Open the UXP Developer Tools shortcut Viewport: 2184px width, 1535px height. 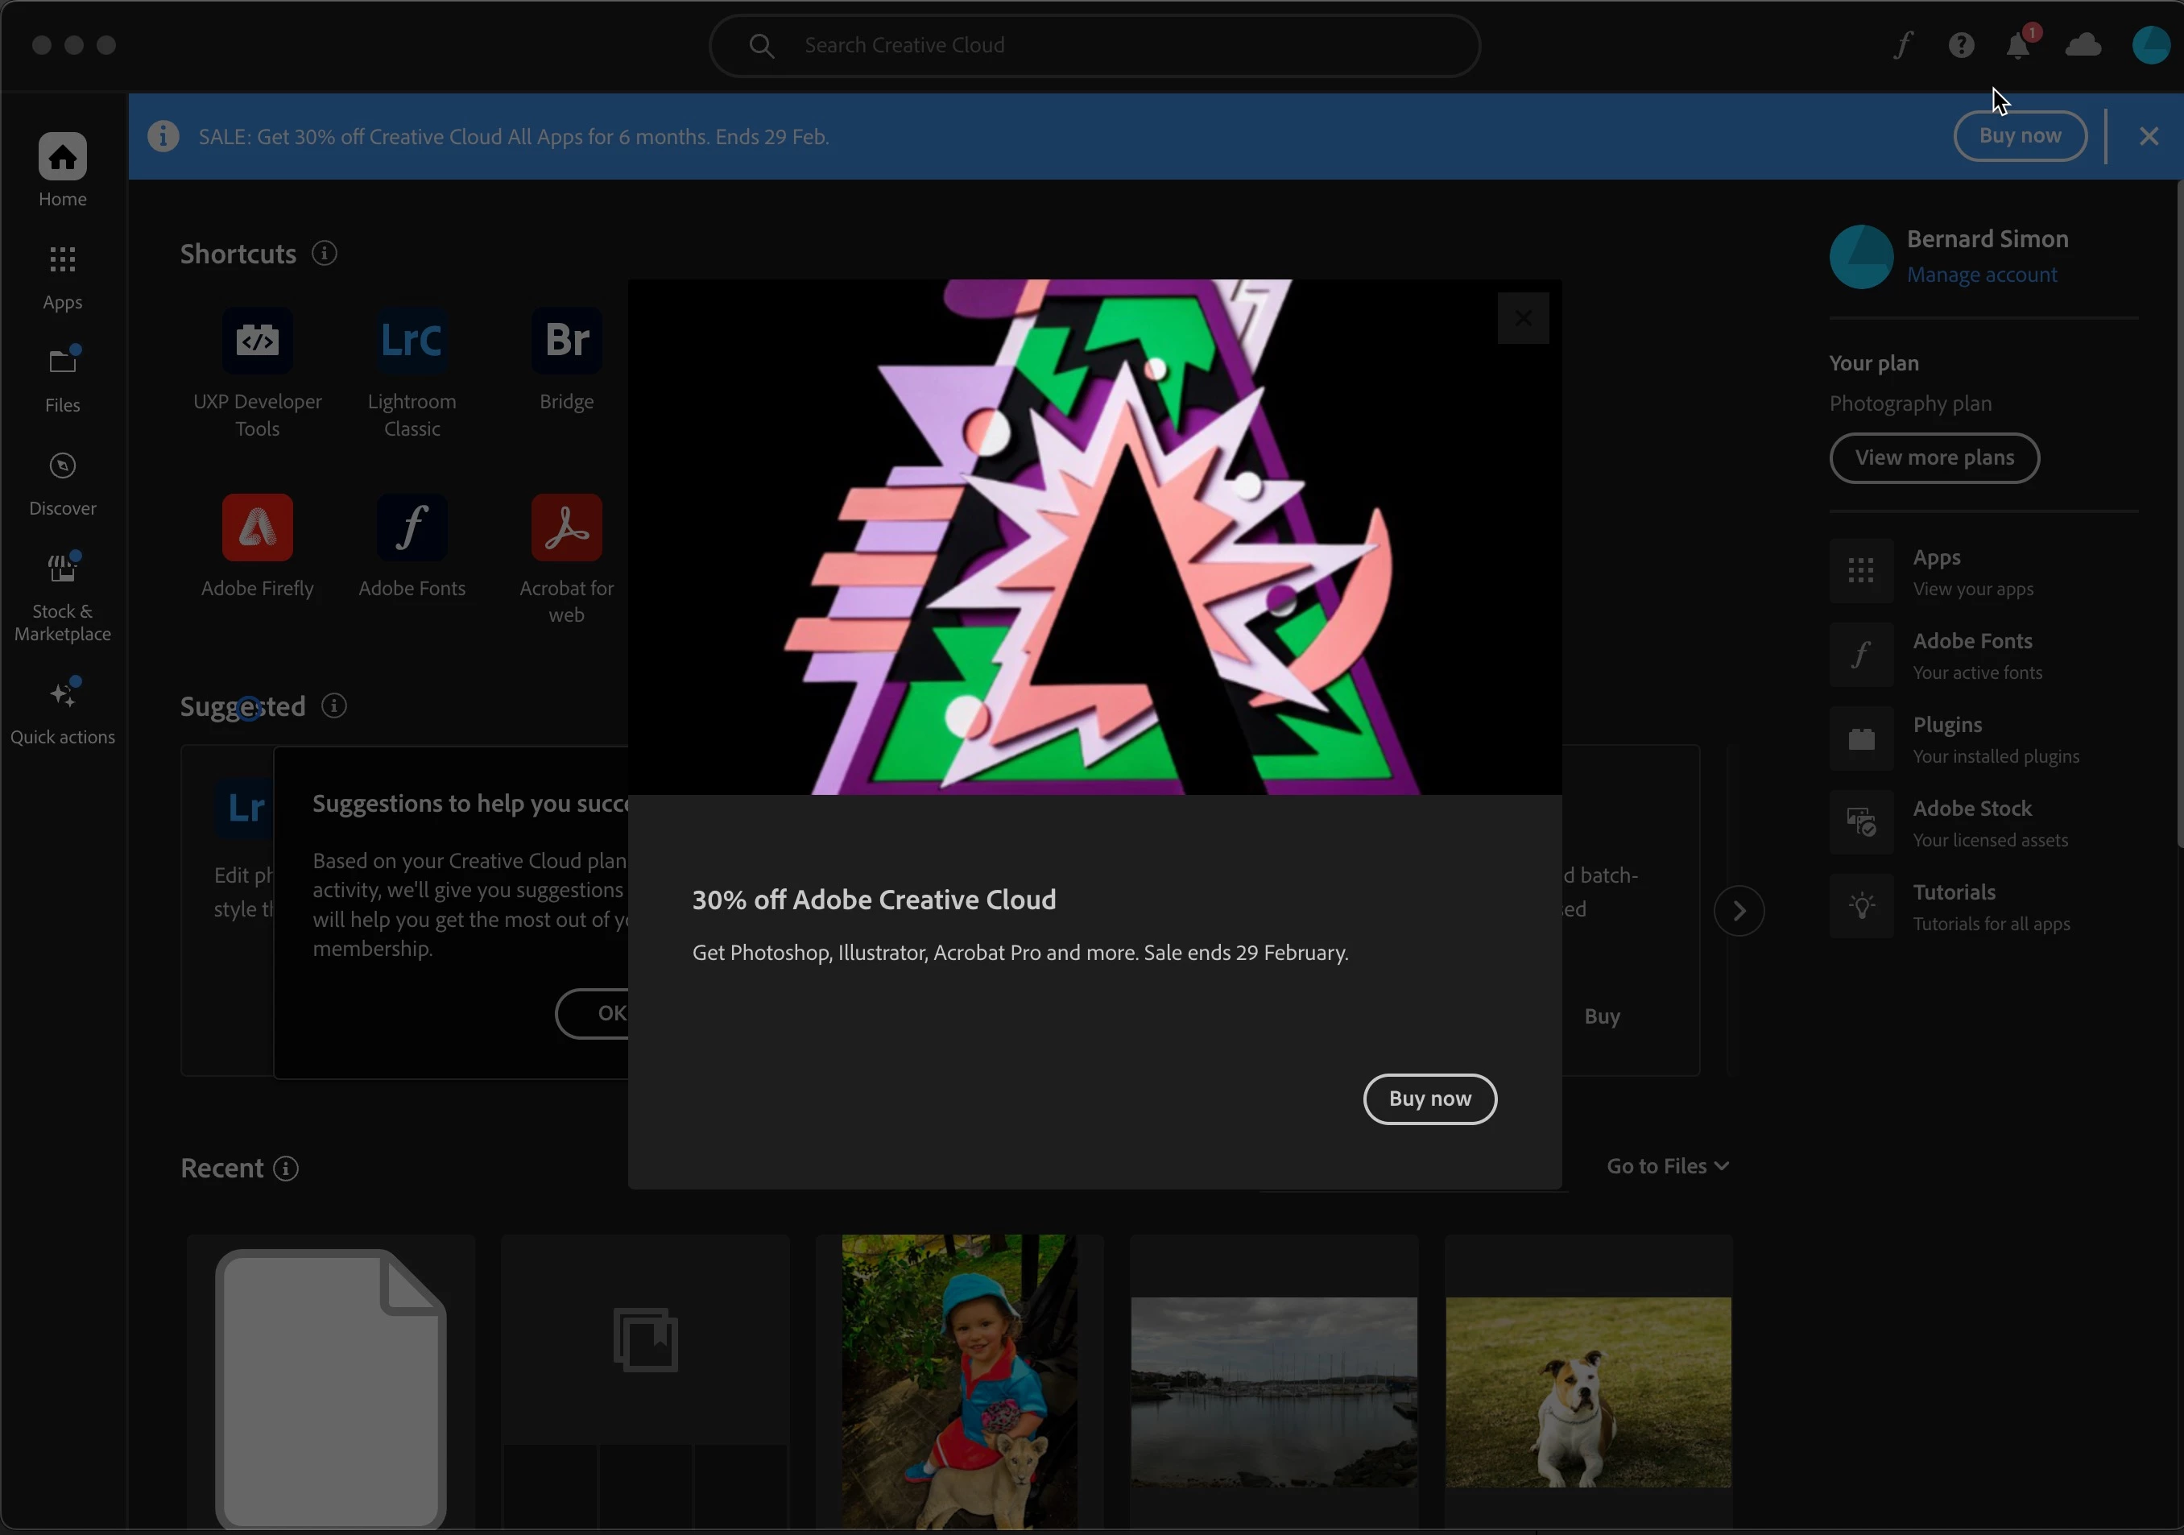pos(257,341)
